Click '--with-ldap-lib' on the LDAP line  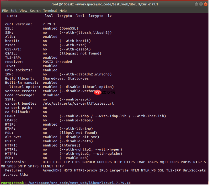pyautogui.click(x=111, y=116)
